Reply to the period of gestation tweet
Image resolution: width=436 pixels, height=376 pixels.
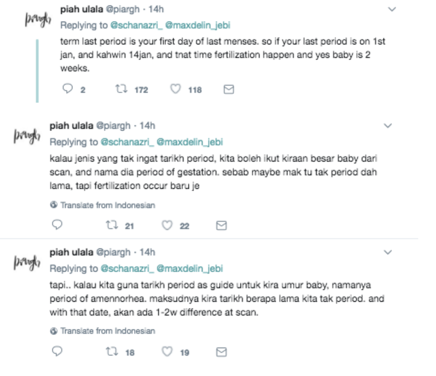click(x=57, y=225)
